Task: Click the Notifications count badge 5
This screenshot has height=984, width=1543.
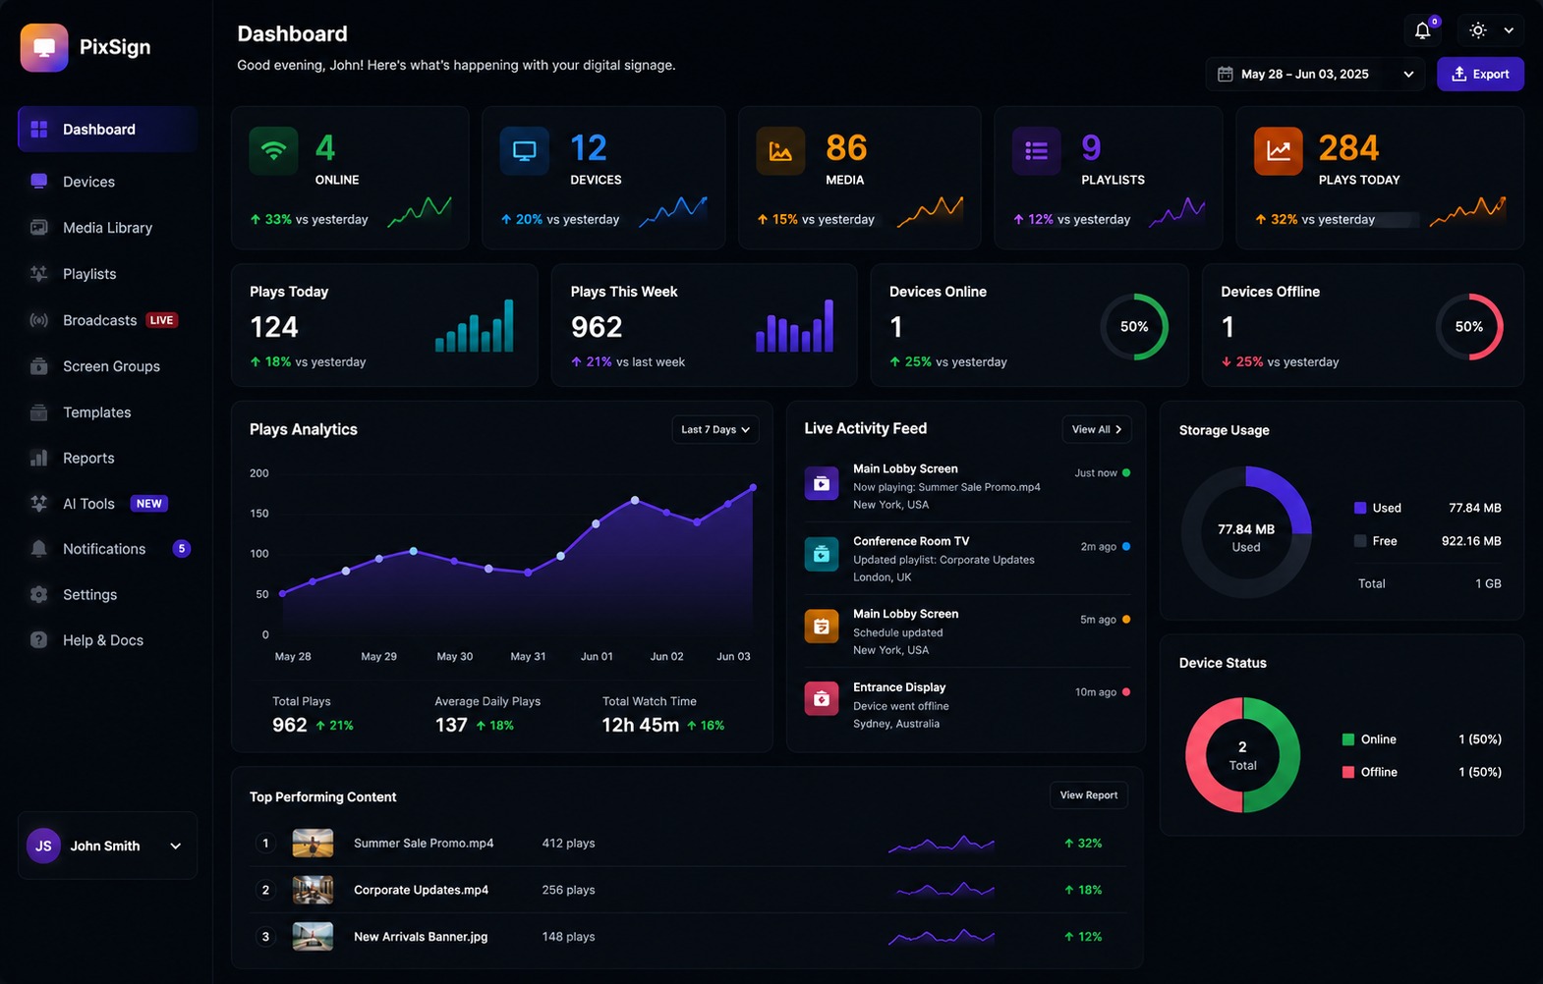Action: coord(182,549)
